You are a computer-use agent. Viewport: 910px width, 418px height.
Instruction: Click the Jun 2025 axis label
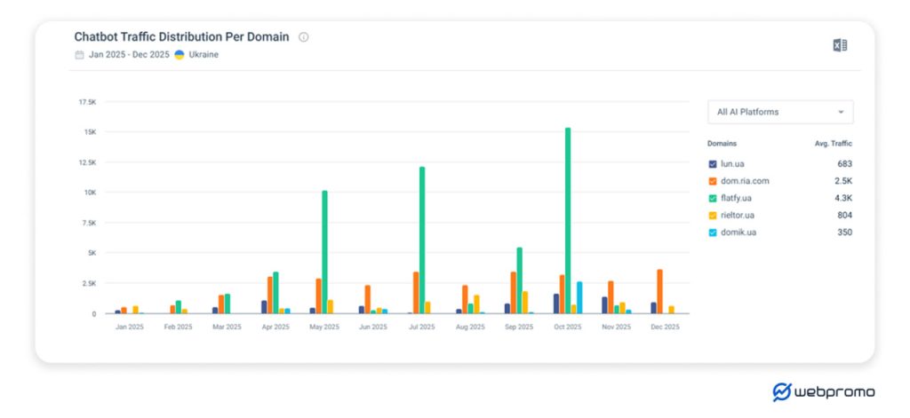pos(372,327)
